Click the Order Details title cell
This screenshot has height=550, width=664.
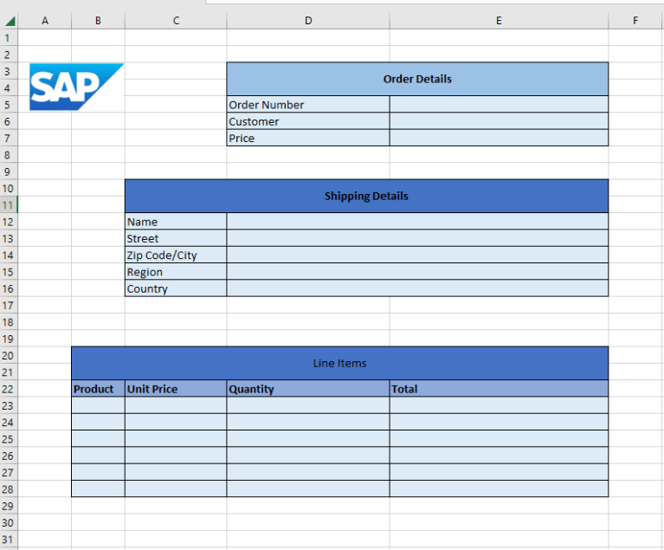tap(417, 79)
